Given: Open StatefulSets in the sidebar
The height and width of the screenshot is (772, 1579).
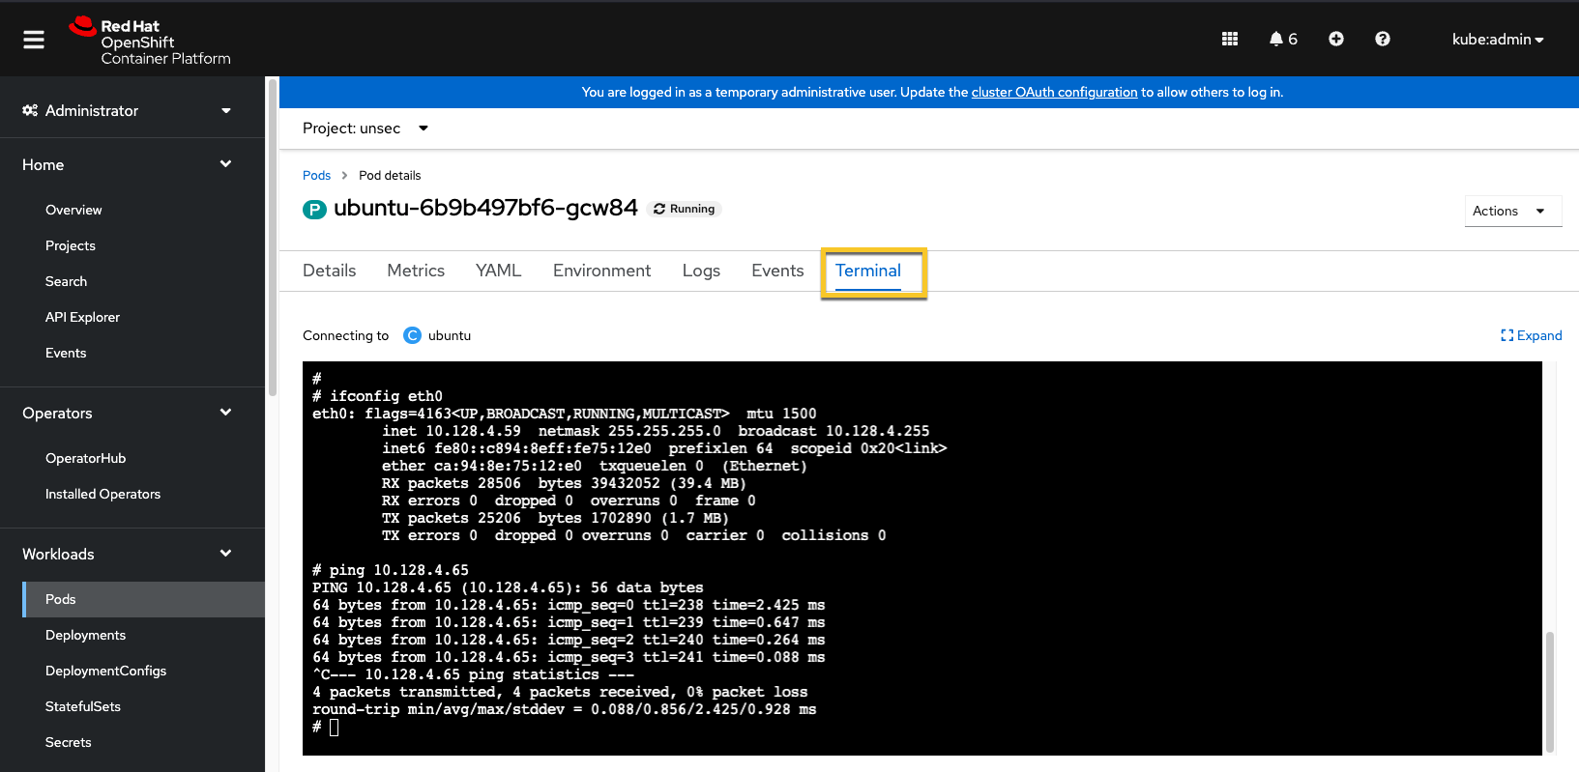Looking at the screenshot, I should [83, 707].
